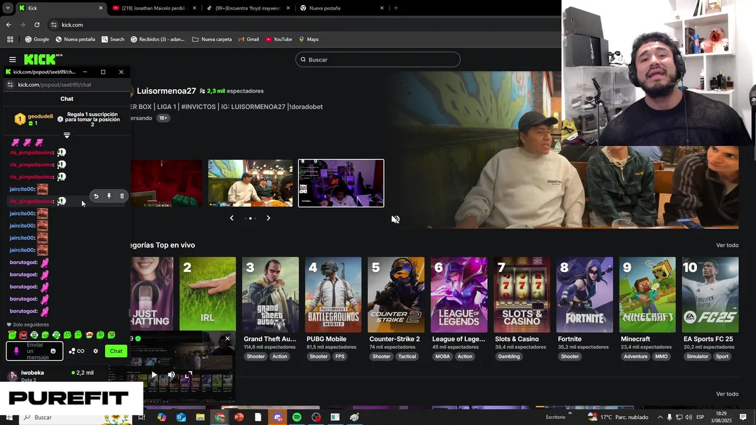Open the Gmail bookmark
Screen dimensions: 756x425
click(249, 40)
